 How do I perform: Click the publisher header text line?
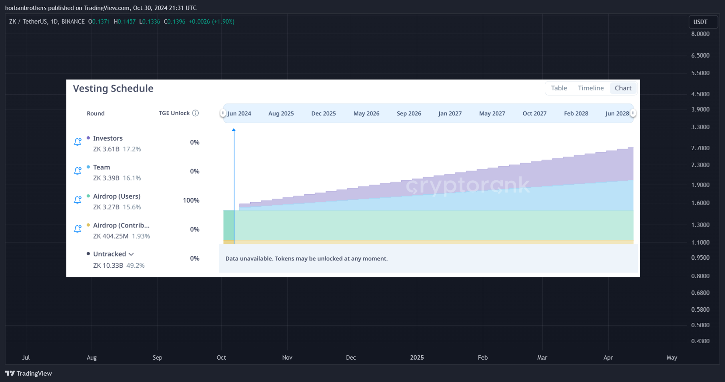pos(101,8)
